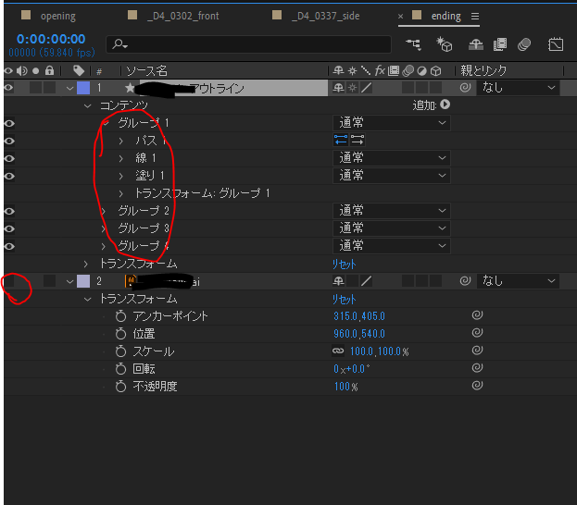Toggle visibility eye of 塗り 1
Viewport: 577px width, 505px height.
[x=9, y=176]
